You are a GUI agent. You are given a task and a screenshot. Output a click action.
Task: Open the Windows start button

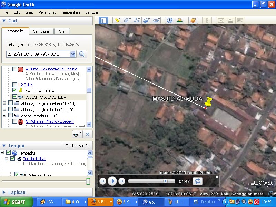(x=17, y=202)
